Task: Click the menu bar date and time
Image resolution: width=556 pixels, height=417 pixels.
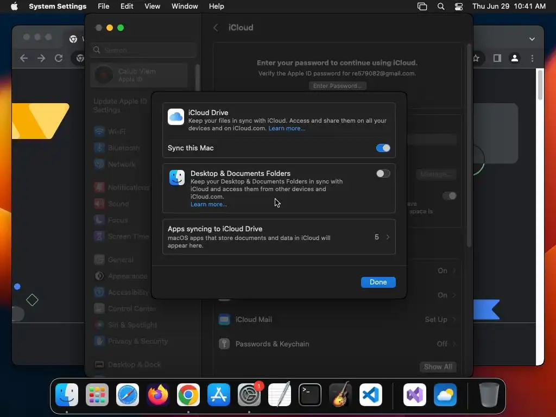Action: pos(509,7)
